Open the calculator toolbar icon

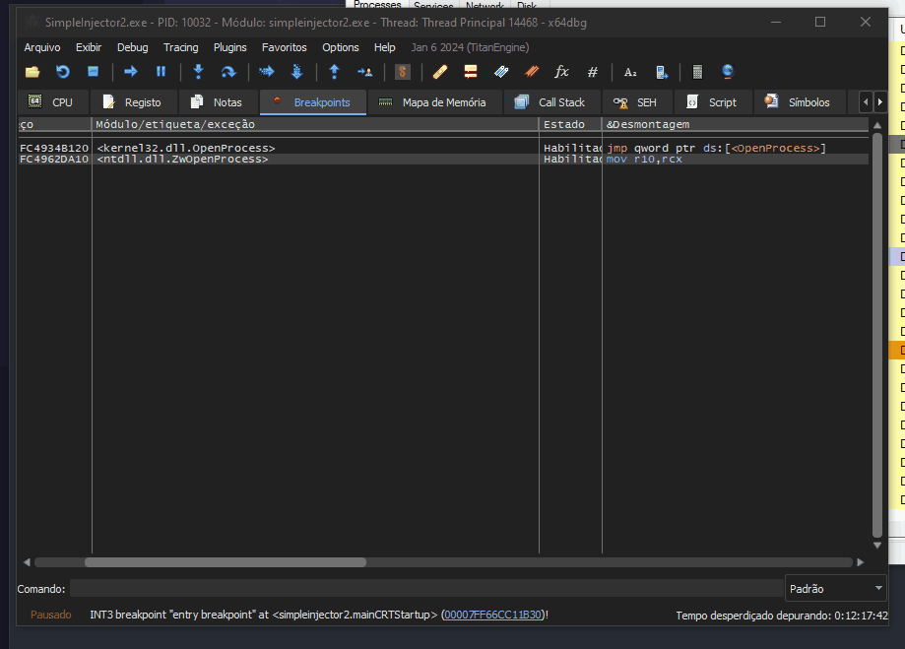(697, 72)
